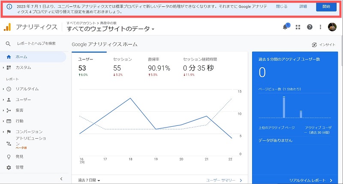Click the アトリビューション path icon

click(x=9, y=143)
